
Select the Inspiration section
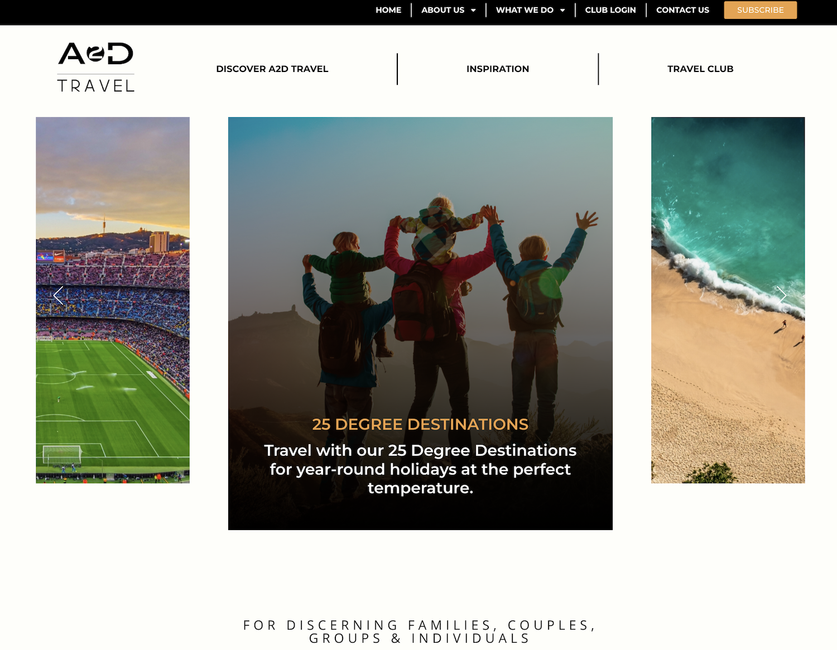498,69
